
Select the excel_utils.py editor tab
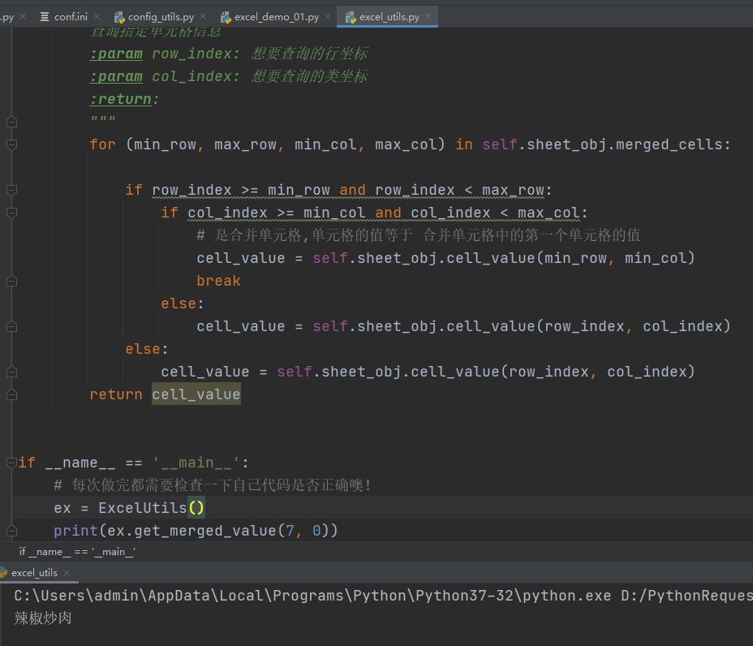(x=388, y=17)
